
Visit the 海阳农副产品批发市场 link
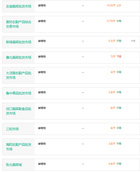coord(19,147)
